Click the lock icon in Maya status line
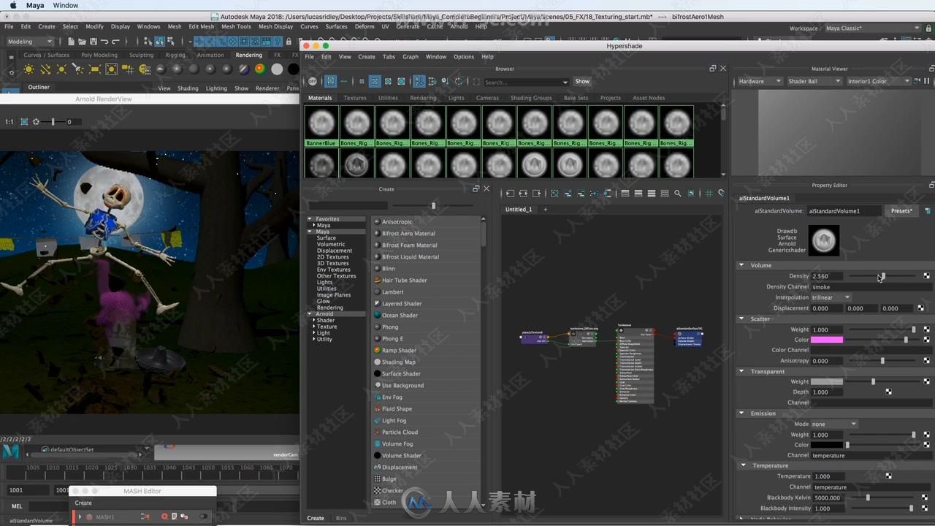This screenshot has height=526, width=935. point(289,42)
